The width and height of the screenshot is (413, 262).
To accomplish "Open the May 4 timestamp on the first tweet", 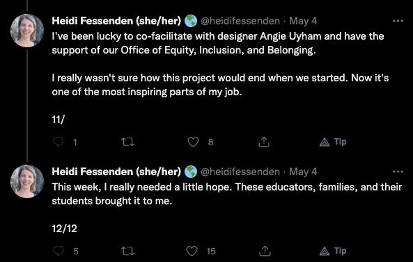I will coord(303,21).
